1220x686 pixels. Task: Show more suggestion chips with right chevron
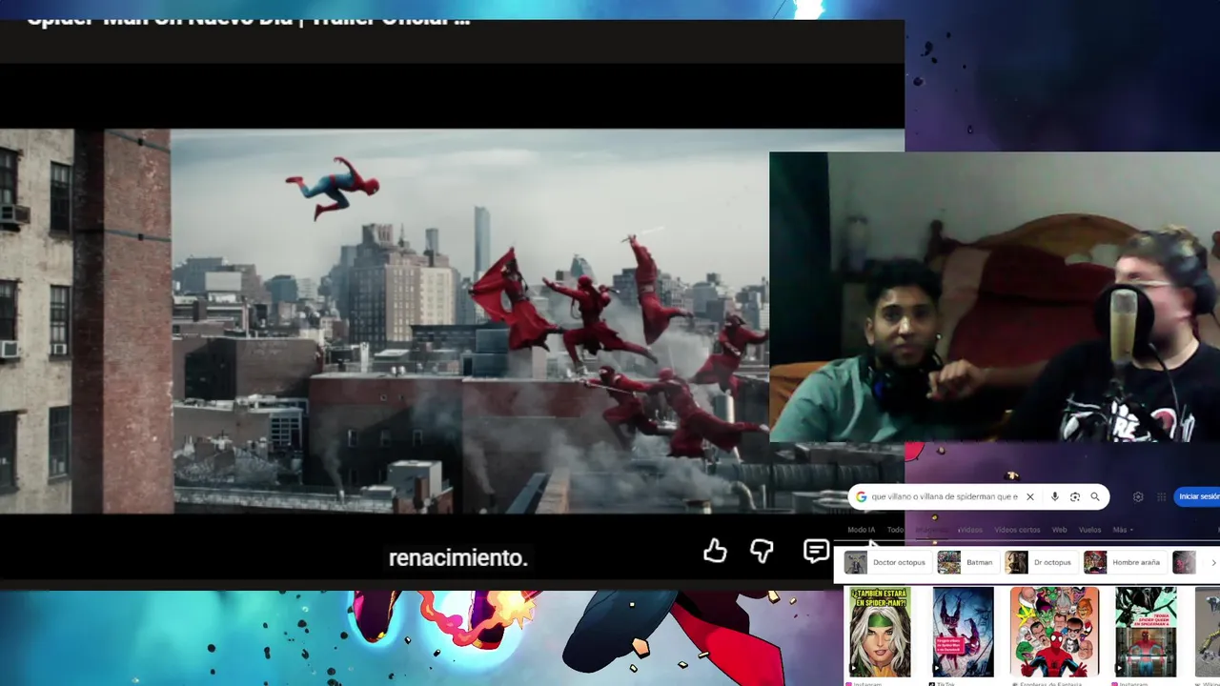[x=1212, y=563]
